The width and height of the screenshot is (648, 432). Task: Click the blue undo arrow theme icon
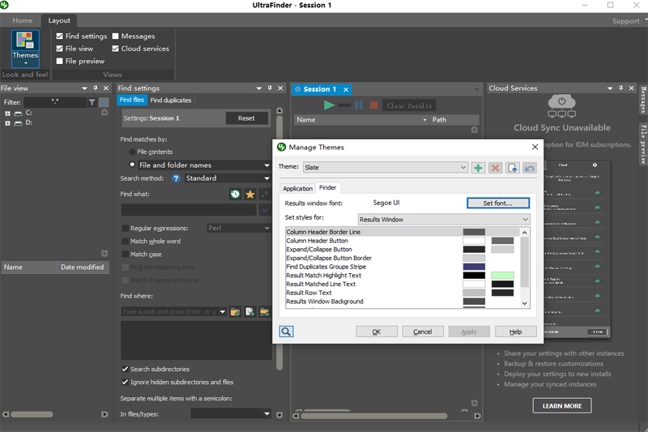click(530, 168)
